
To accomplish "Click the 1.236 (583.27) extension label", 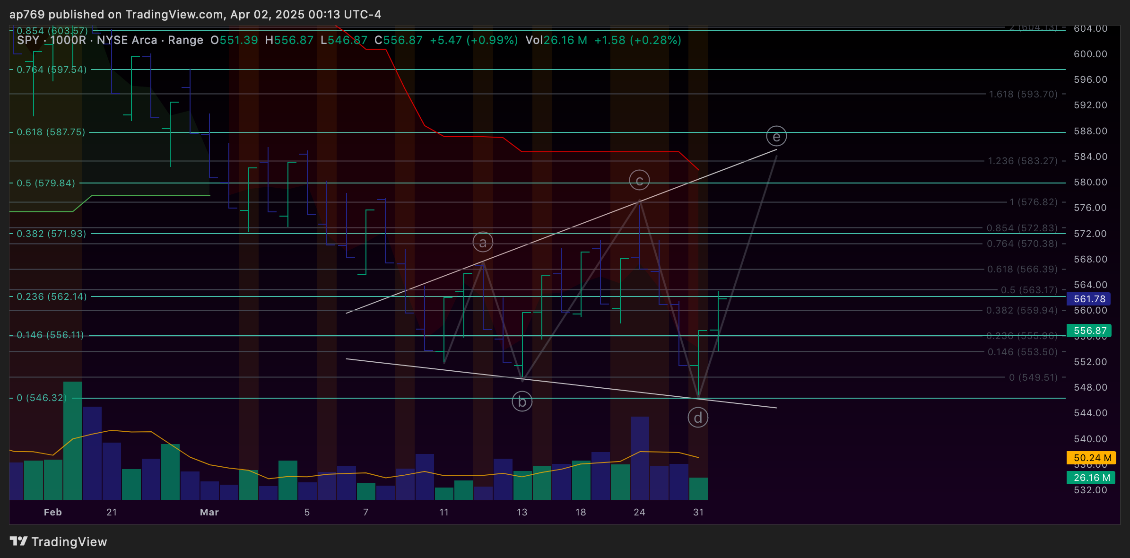I will [x=1023, y=161].
